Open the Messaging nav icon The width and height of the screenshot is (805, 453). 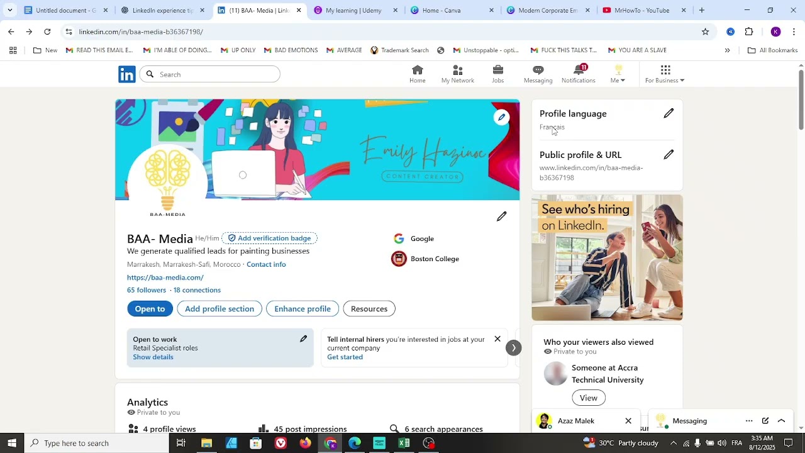coord(538,74)
